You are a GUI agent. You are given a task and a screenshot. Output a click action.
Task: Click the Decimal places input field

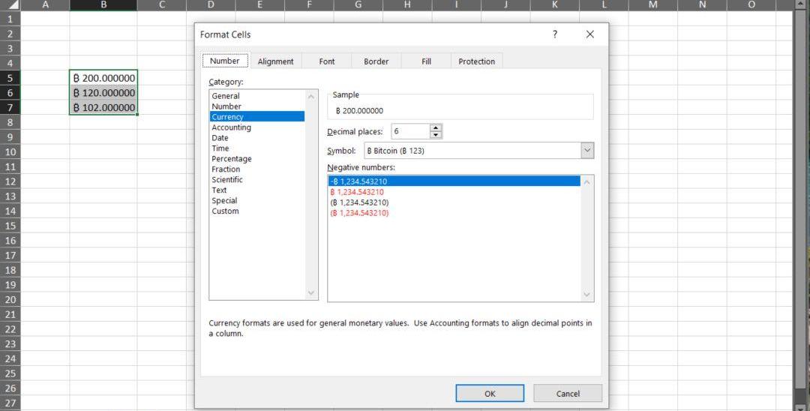410,131
